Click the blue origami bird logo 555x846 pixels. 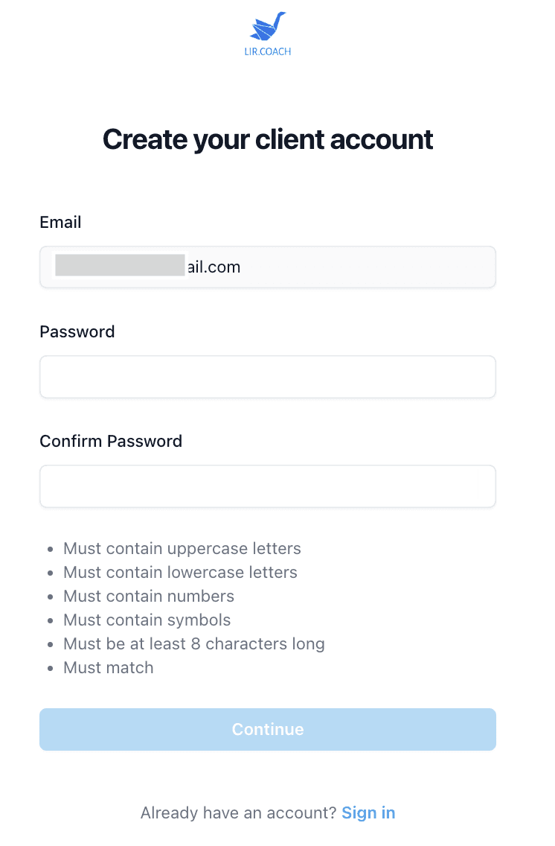267,26
